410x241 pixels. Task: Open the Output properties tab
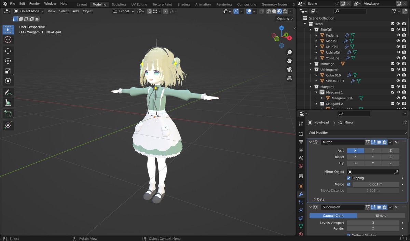pyautogui.click(x=301, y=142)
